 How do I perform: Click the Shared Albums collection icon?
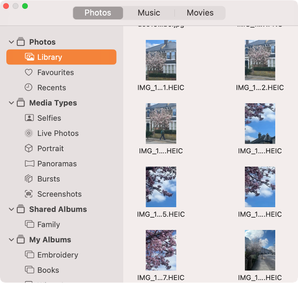21,209
